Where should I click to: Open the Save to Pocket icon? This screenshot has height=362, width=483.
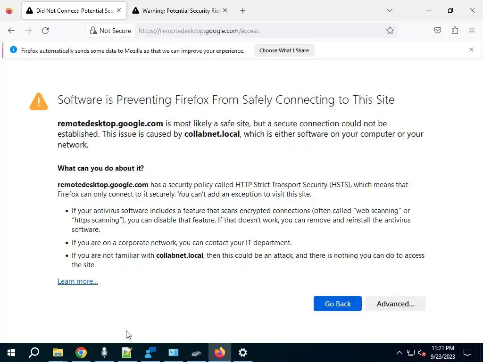(438, 31)
